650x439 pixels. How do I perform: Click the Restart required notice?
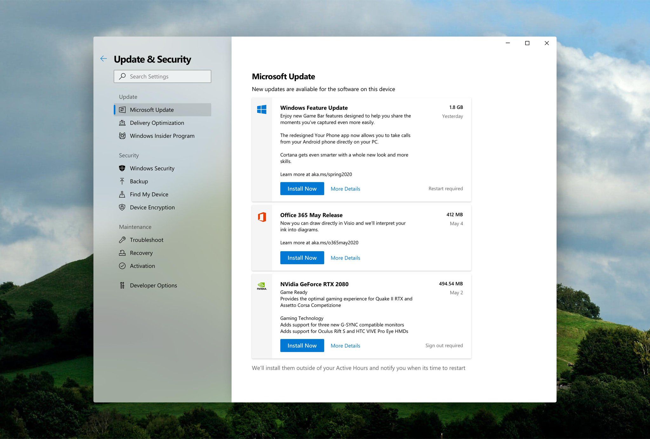(x=446, y=188)
